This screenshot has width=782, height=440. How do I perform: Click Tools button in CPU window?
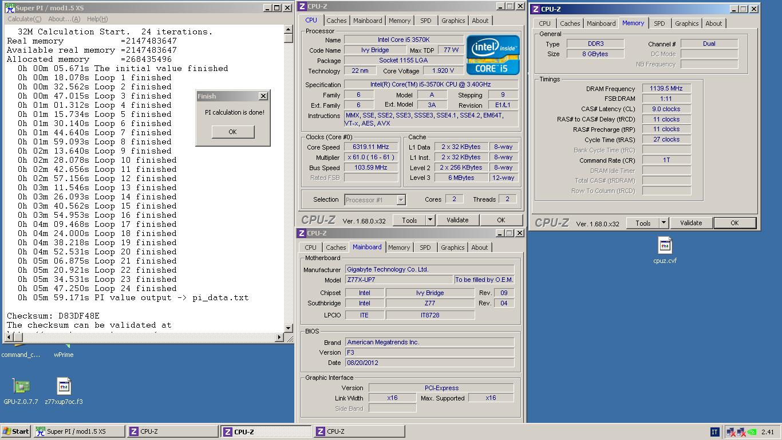(x=409, y=220)
